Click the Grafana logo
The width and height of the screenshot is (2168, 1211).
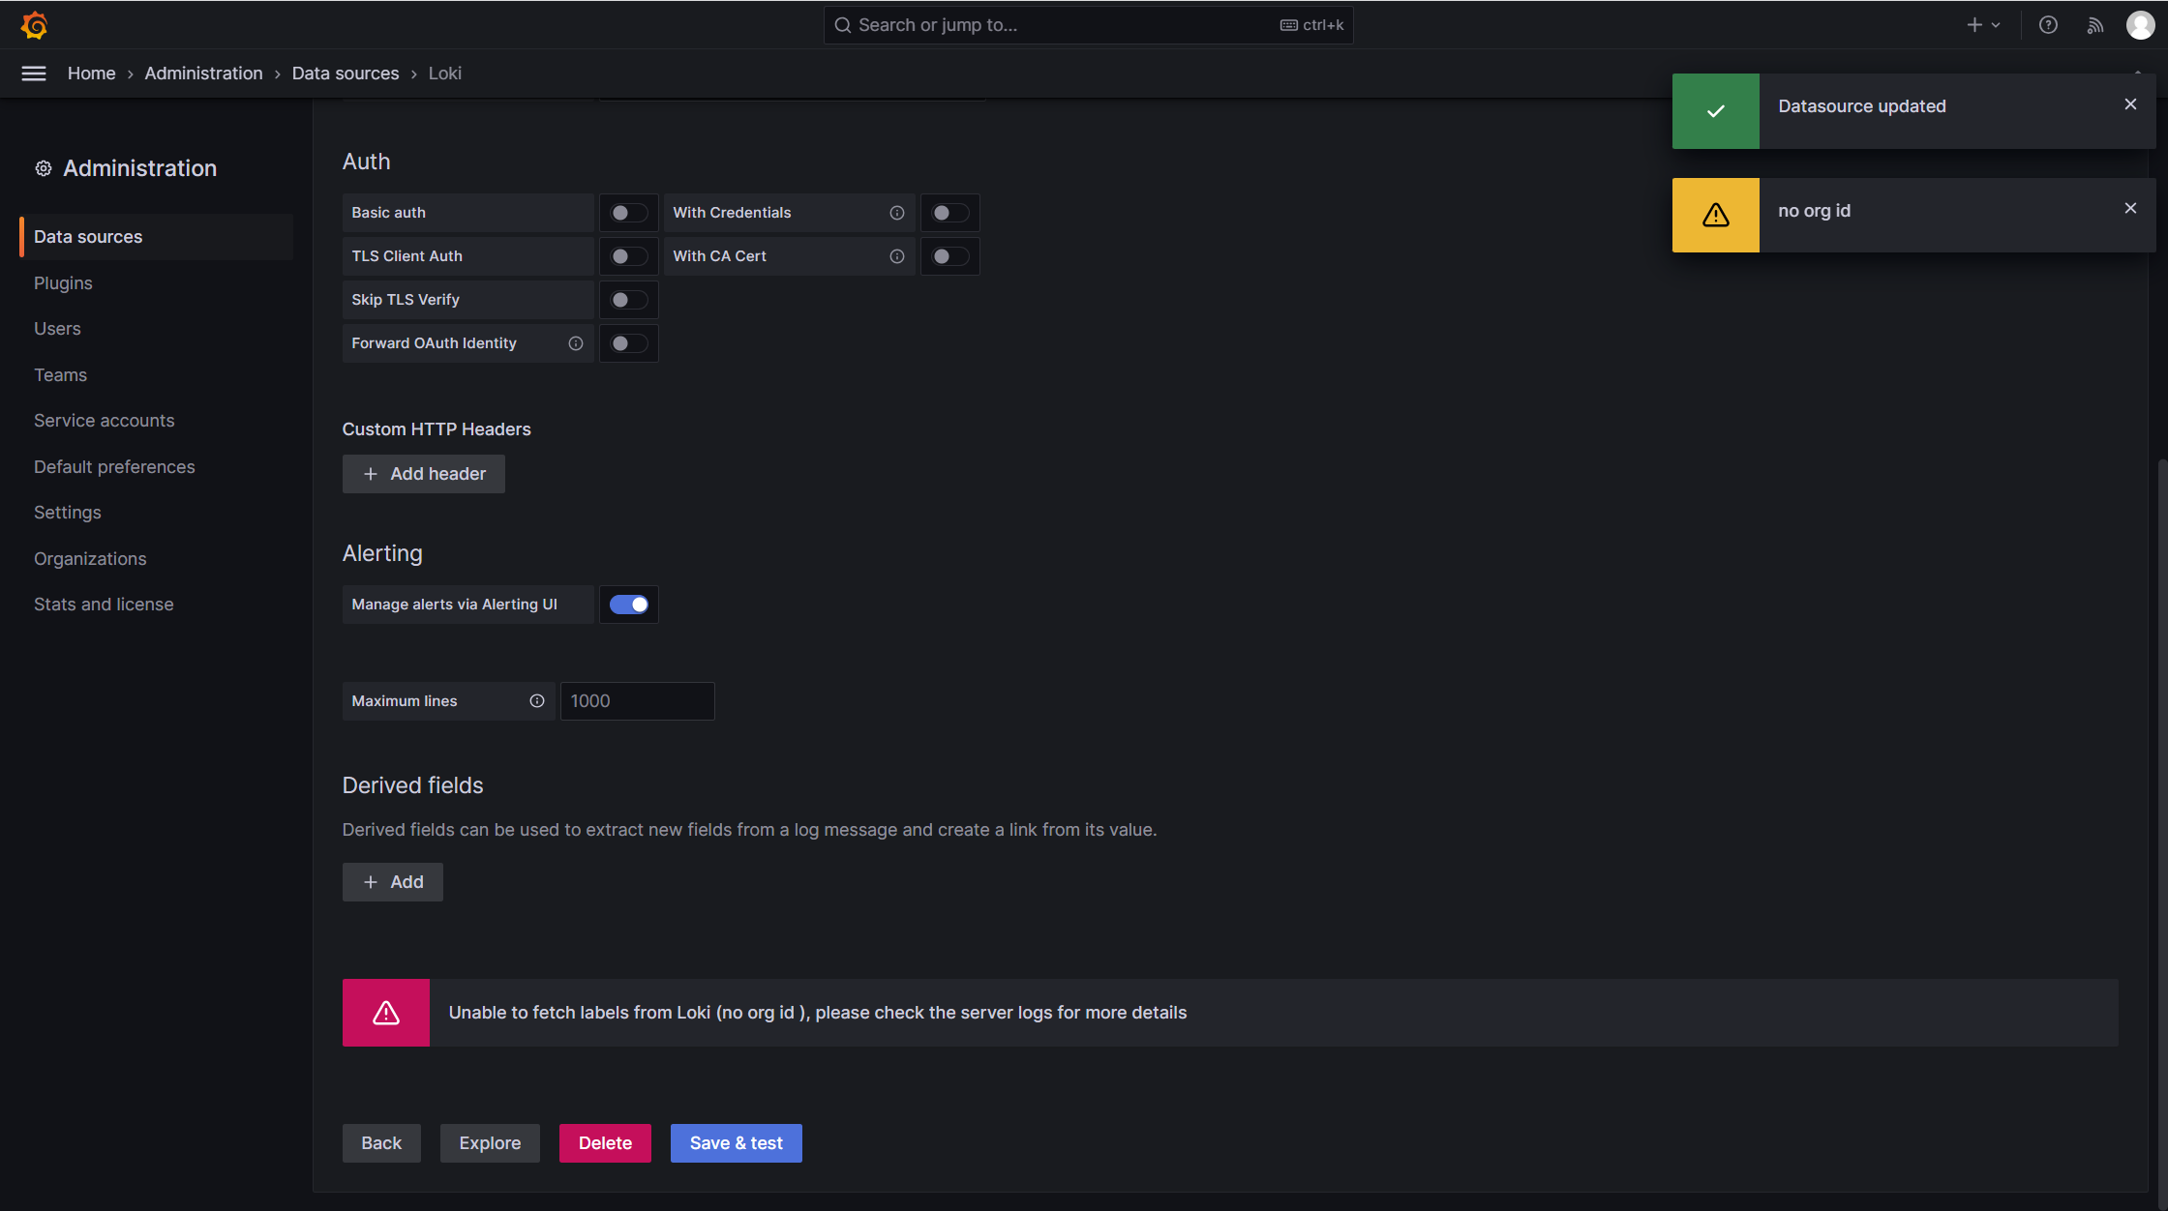[x=34, y=25]
